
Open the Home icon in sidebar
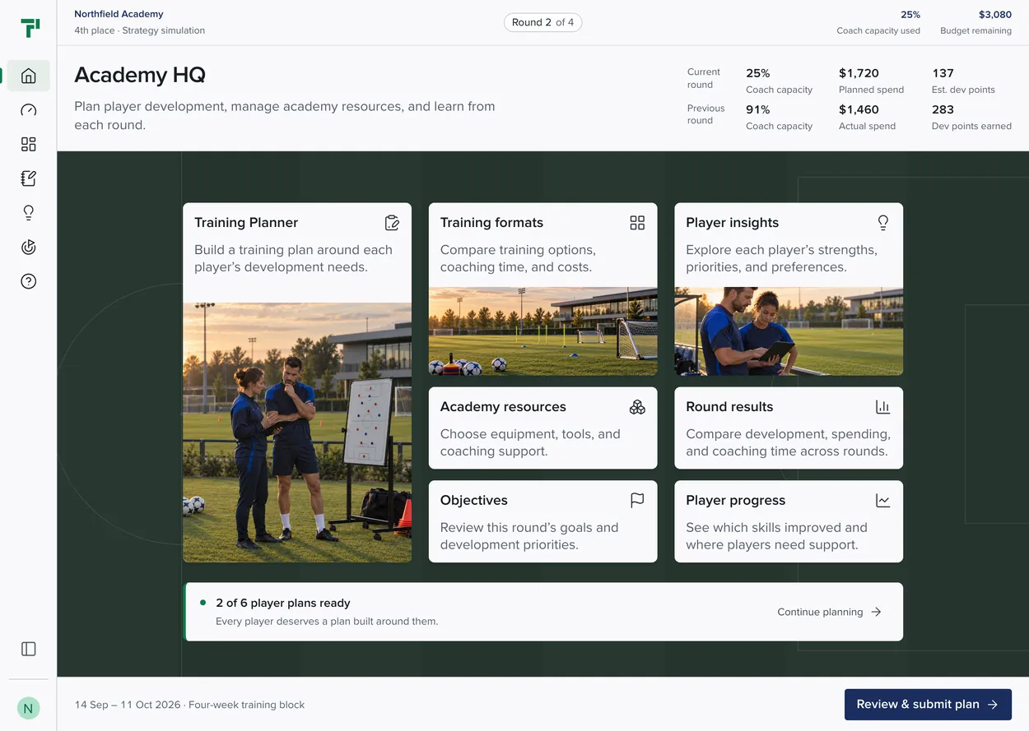[29, 76]
